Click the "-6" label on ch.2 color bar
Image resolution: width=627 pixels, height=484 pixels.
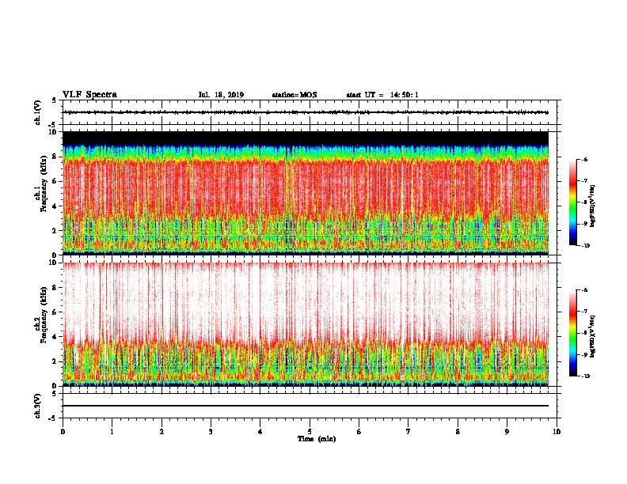pos(584,290)
